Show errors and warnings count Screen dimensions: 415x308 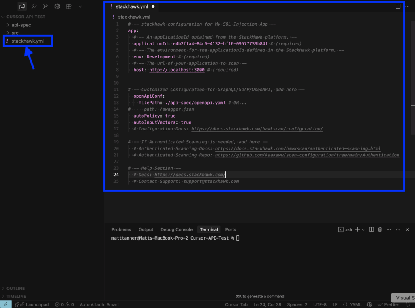coord(64,304)
